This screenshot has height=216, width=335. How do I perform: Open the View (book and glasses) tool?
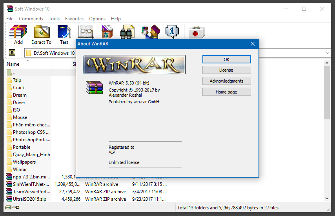point(86,32)
